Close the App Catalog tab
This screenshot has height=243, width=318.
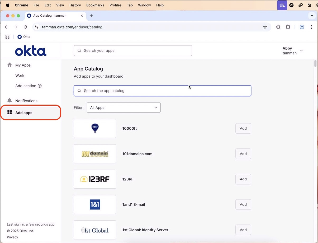(x=82, y=16)
